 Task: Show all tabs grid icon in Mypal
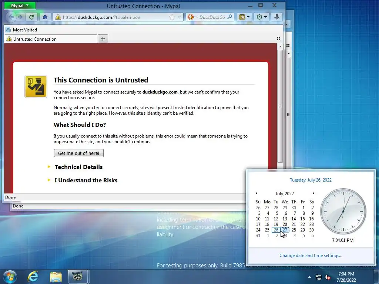pos(278,39)
